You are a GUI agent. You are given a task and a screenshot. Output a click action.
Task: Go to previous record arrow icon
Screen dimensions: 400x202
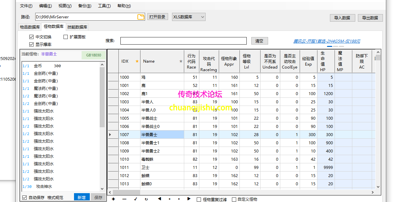170,199
